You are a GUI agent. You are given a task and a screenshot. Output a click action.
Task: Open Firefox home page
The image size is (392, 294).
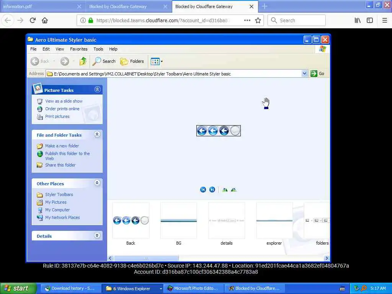[45, 20]
